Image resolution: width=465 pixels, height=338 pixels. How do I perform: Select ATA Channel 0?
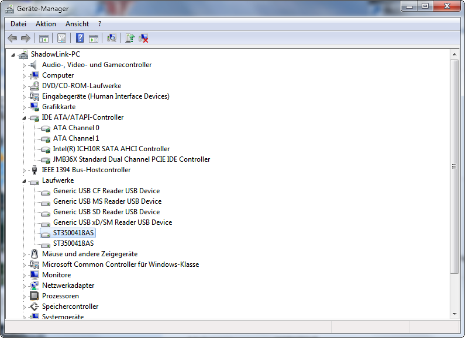point(76,128)
